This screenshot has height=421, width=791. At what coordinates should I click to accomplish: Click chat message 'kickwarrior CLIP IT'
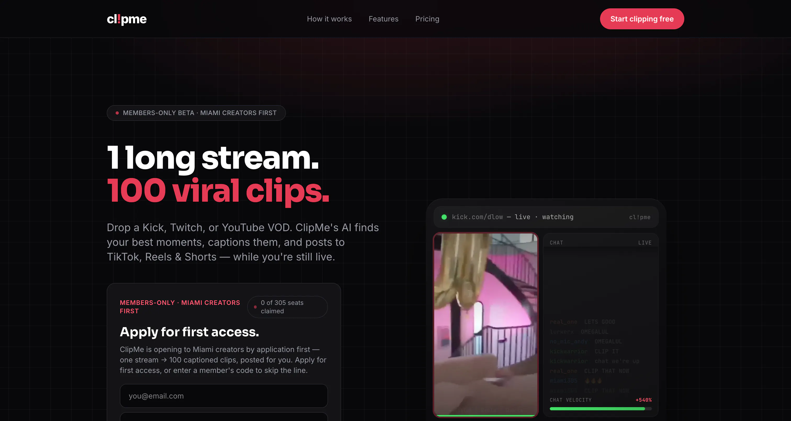coord(584,351)
